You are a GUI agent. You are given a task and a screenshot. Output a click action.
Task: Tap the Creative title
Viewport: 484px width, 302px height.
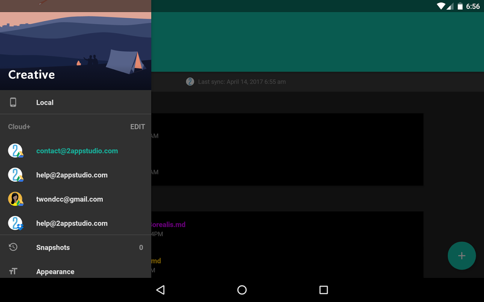(32, 74)
